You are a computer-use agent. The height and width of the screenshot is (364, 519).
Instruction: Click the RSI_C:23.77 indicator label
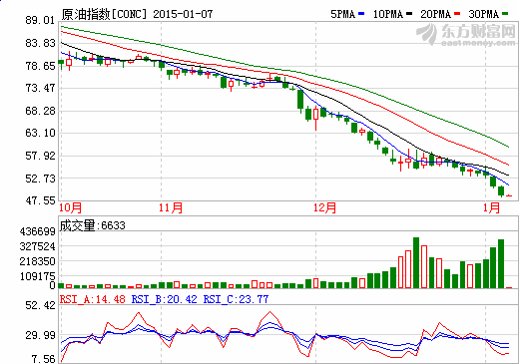coord(236,299)
